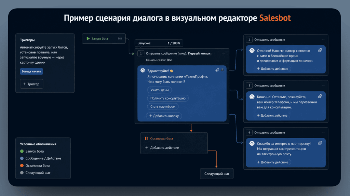Image resolution: width=350 pixels, height=196 pixels.
Task: Click the blue Сообщение / Действие legend dot
Action: [x=22, y=158]
